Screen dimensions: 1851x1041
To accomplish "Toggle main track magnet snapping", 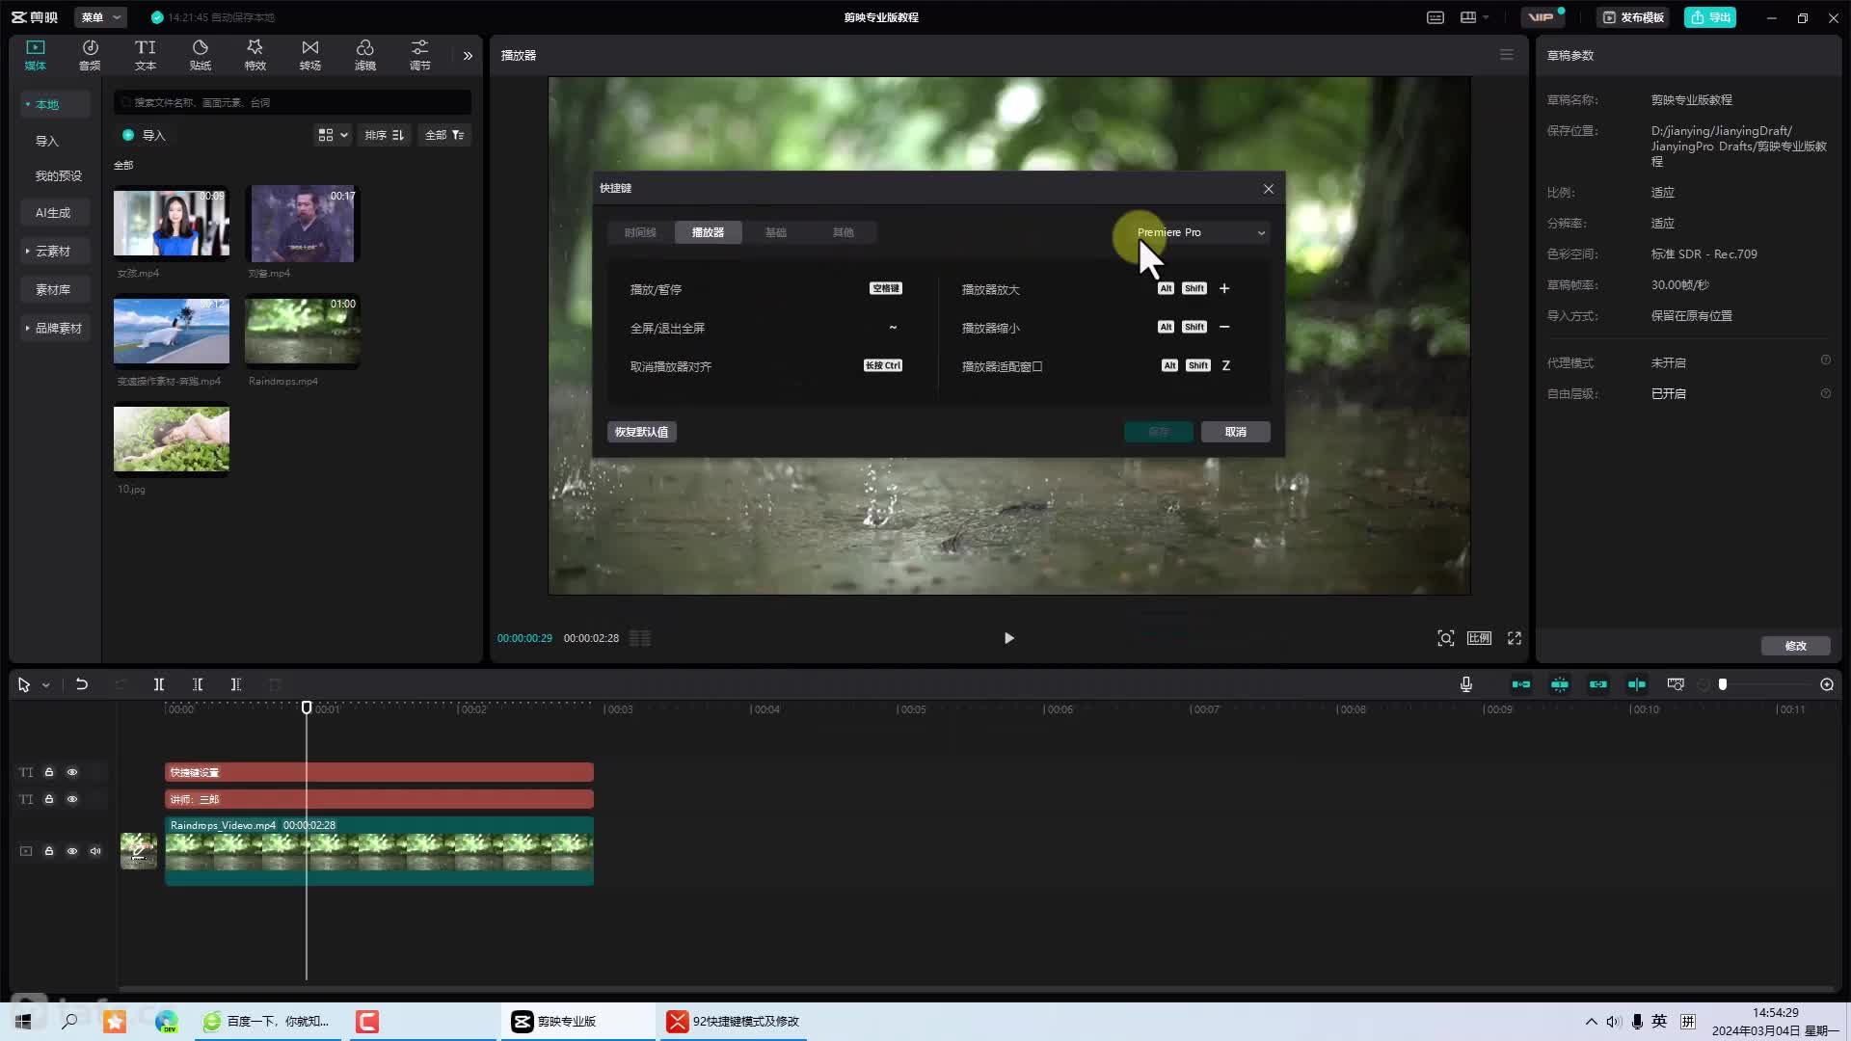I will (x=1521, y=684).
